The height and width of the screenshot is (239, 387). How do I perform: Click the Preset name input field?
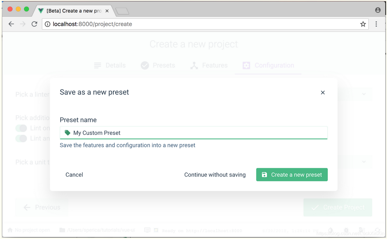[194, 133]
